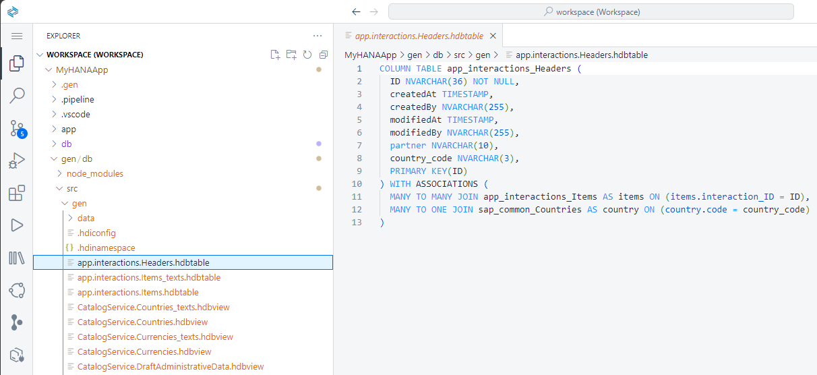The image size is (817, 375).
Task: Open the library books icon in activity bar
Action: pyautogui.click(x=17, y=258)
